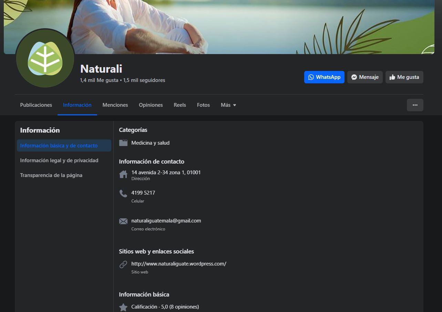442x312 pixels.
Task: Open the Opiniones tab
Action: pyautogui.click(x=151, y=105)
